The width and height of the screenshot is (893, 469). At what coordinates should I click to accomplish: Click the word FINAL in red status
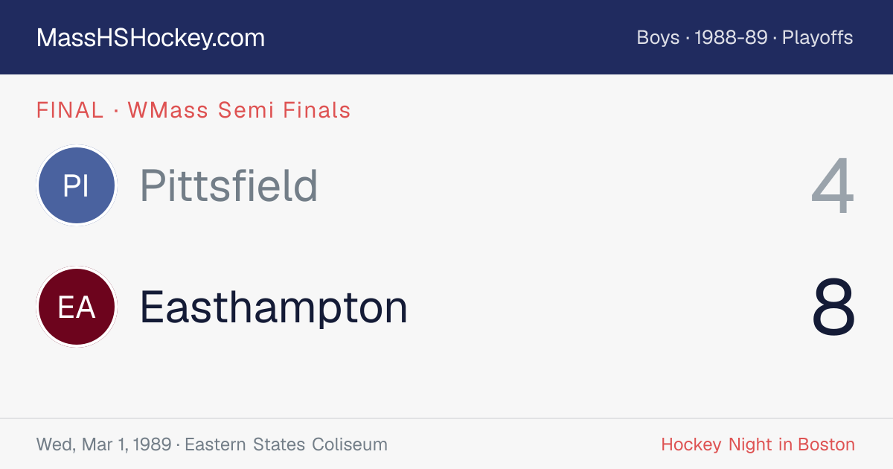[x=70, y=110]
